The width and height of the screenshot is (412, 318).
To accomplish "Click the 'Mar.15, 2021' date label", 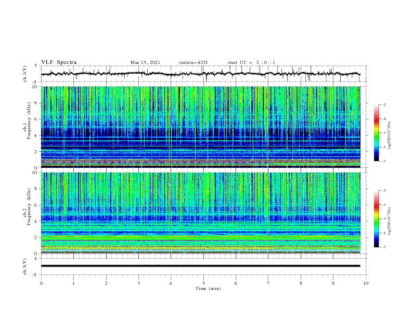I will pos(145,62).
